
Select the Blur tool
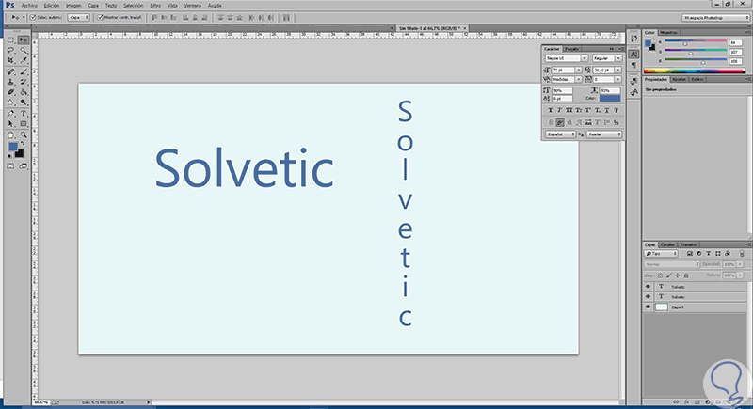(x=10, y=102)
